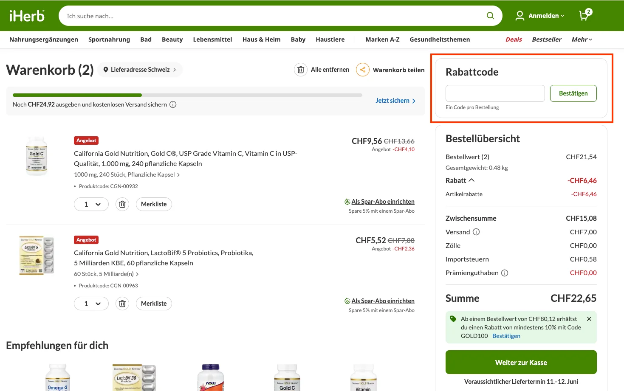Open Gesundheitsthemen
Image resolution: width=624 pixels, height=391 pixels.
click(440, 39)
